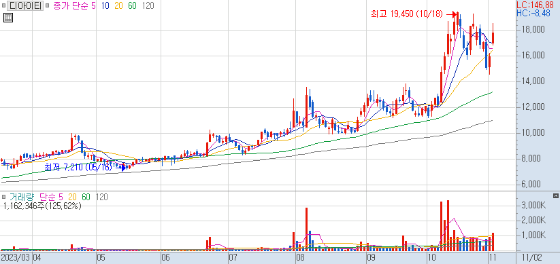Click the 06 month marker on time axis
Image resolution: width=560 pixels, height=264 pixels.
coord(165,257)
